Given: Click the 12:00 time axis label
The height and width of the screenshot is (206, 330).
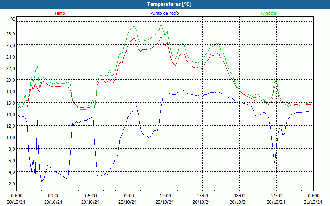Looking at the screenshot, I should pos(165,196).
